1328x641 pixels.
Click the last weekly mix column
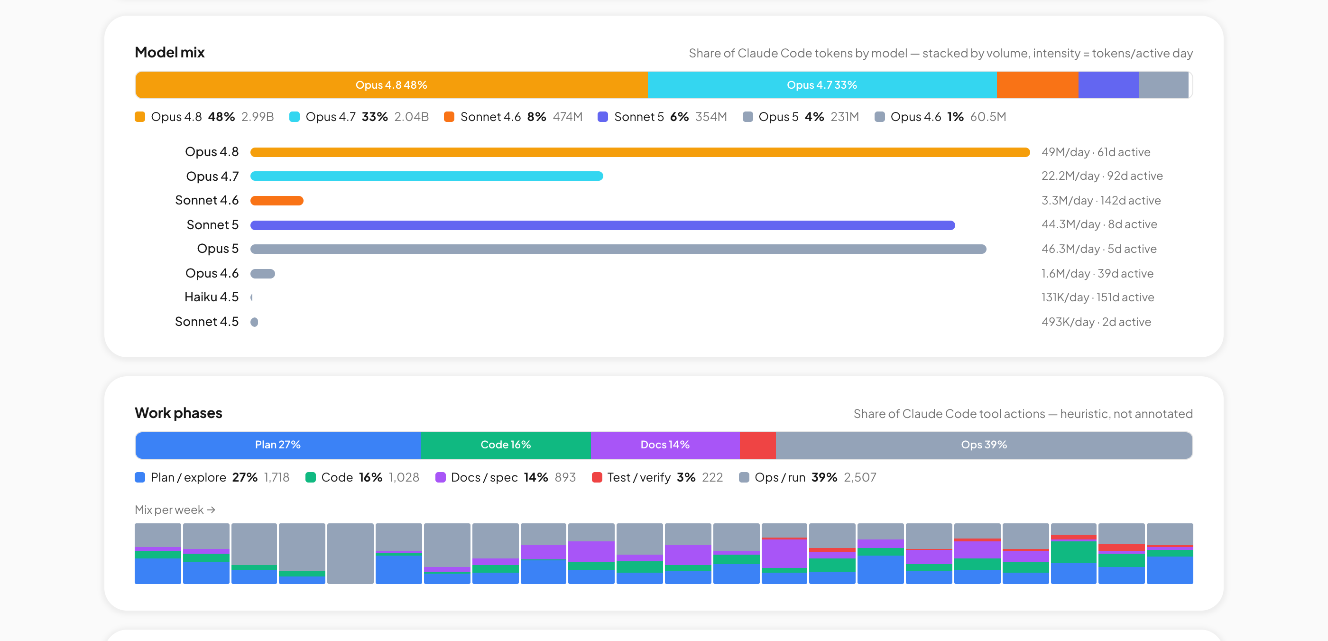[1170, 554]
